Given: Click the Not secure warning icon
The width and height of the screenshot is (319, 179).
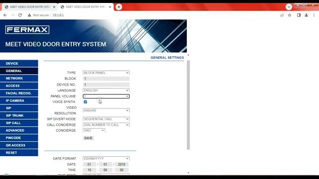Looking at the screenshot, I should (x=29, y=15).
